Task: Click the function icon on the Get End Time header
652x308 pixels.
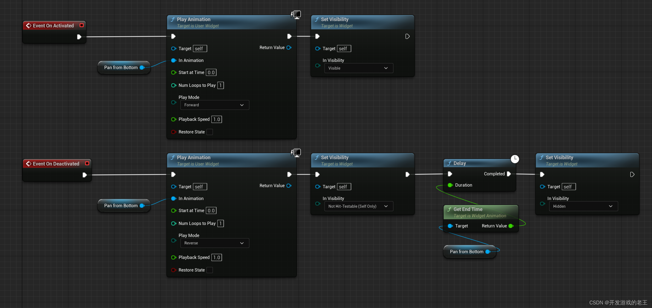Action: pos(449,209)
